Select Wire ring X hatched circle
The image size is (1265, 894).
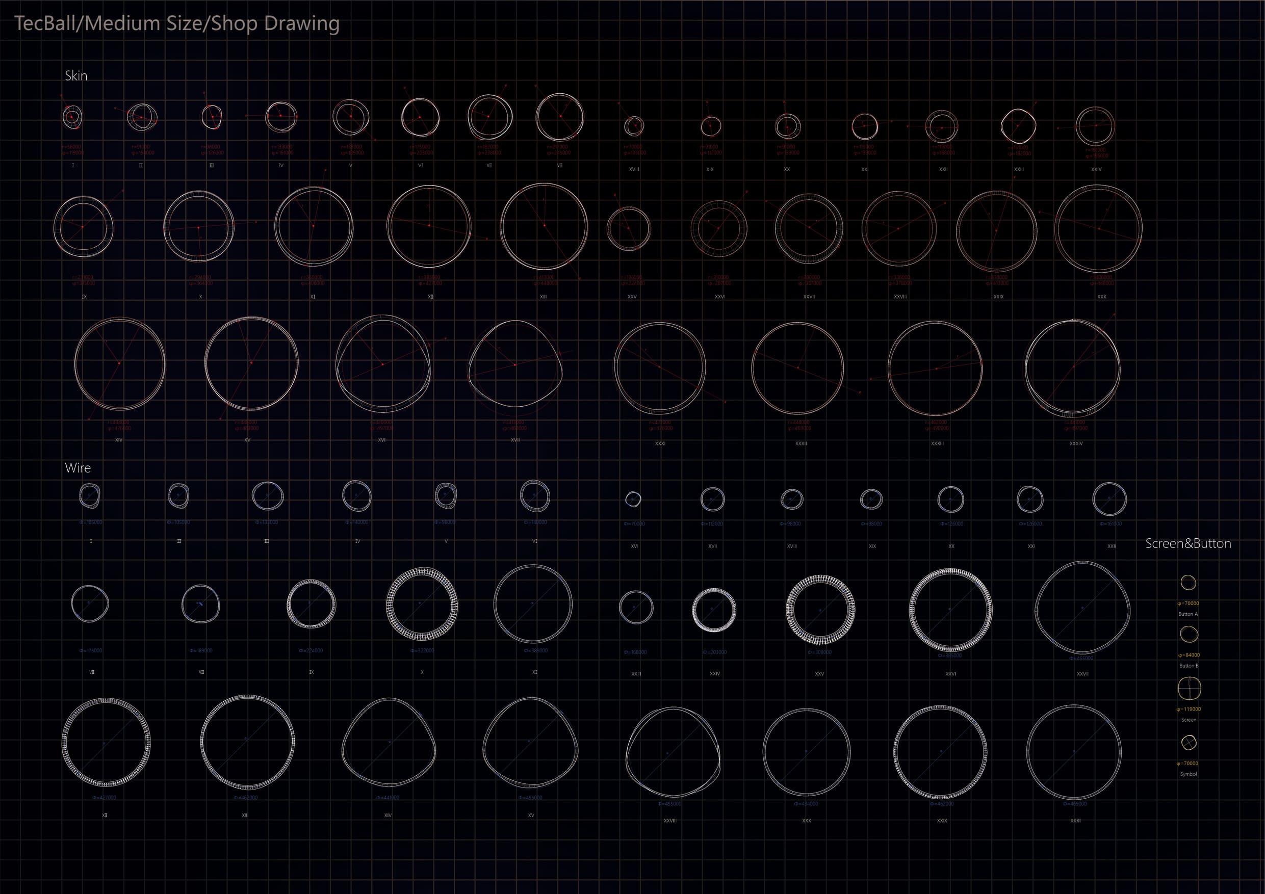point(422,603)
